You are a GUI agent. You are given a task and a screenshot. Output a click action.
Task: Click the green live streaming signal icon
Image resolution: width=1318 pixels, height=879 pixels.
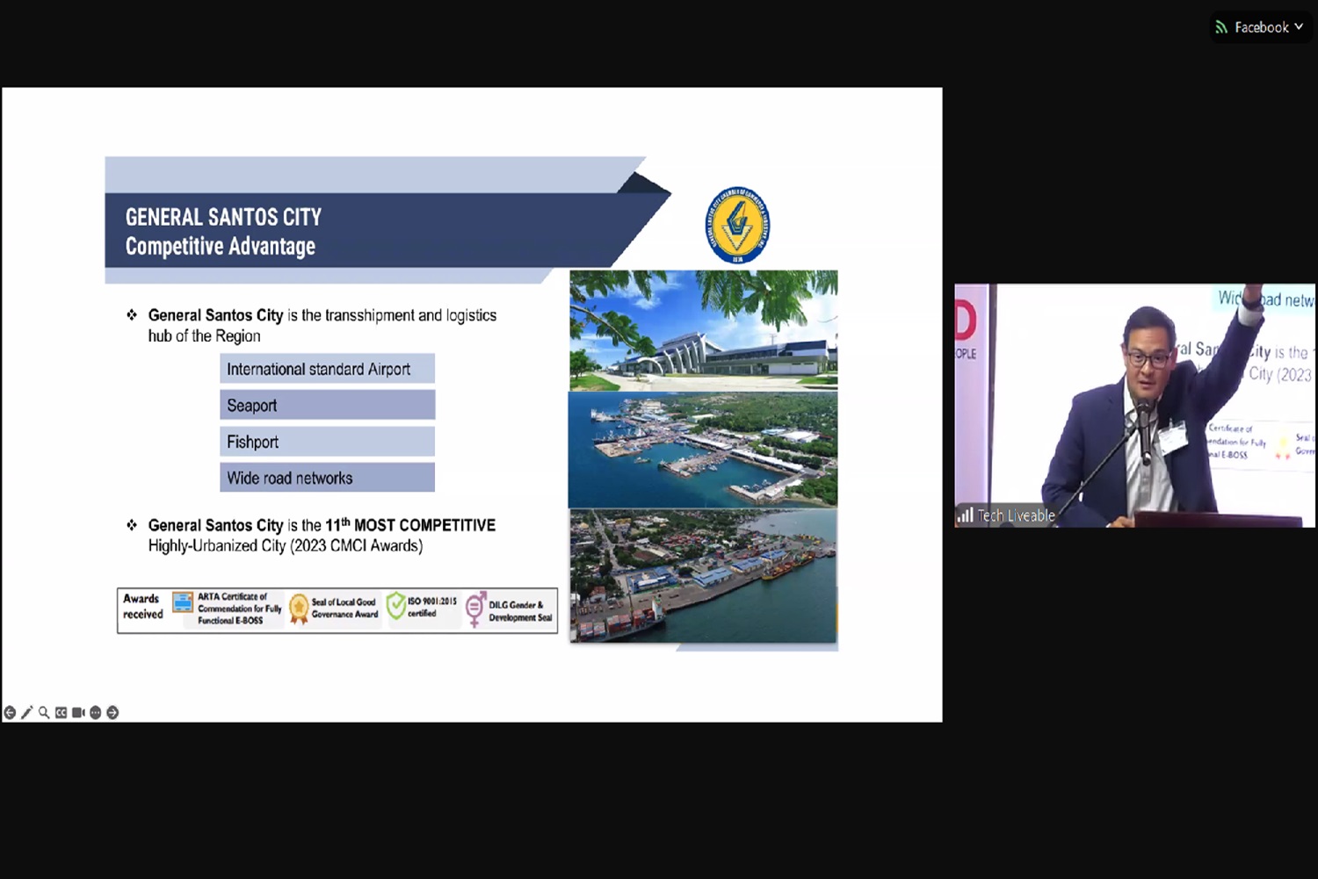(x=1221, y=27)
